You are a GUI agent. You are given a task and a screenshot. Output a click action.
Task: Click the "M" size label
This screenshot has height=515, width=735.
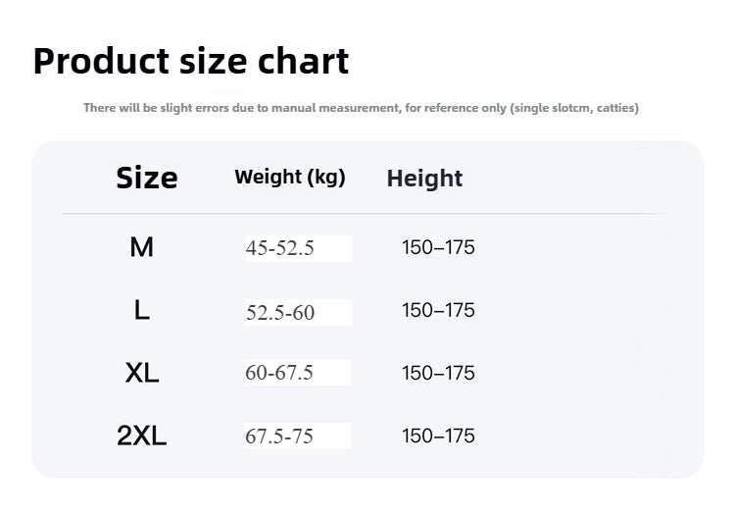coord(142,247)
